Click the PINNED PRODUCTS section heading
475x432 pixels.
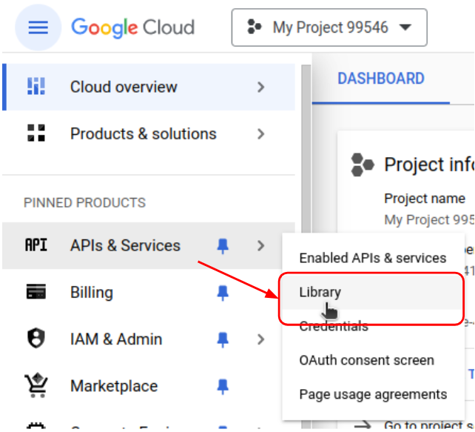(x=85, y=202)
